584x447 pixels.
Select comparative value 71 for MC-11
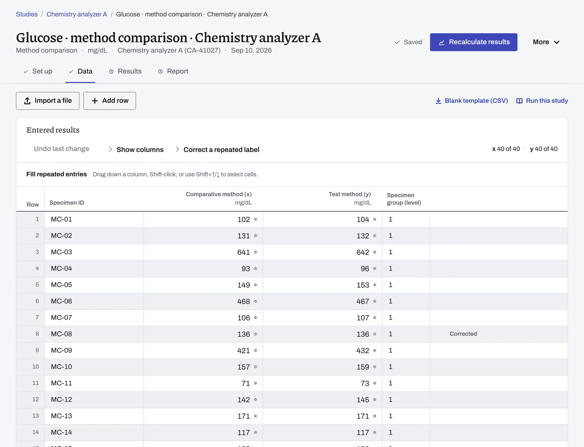point(203,383)
